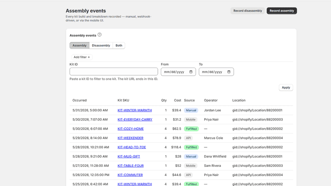The image size is (331, 186).
Task: Switch to the Both segment
Action: pyautogui.click(x=119, y=46)
